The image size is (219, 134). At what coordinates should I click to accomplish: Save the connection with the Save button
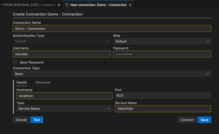204,120
